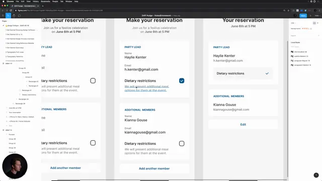The width and height of the screenshot is (322, 181).
Task: Select the Group 43 layer
Action: click(x=22, y=68)
